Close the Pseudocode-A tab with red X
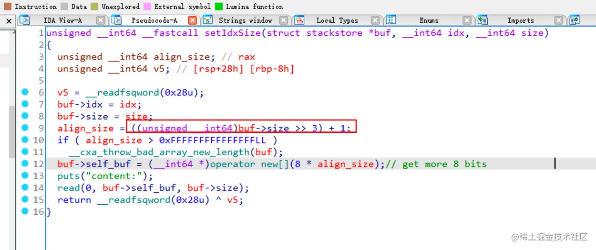Viewport: 596px width, 250px height. [x=192, y=20]
